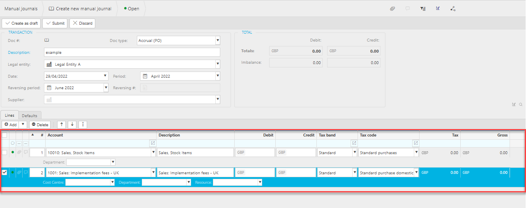Expand the Doc type dropdown showing Accrual (PO)
Image resolution: width=526 pixels, height=208 pixels.
pyautogui.click(x=217, y=40)
